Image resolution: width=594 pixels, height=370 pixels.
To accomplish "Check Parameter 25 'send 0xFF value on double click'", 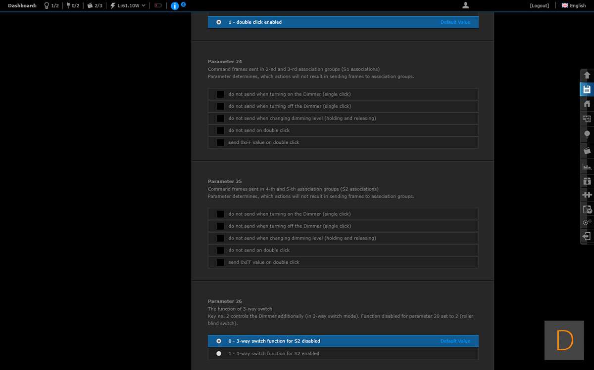I will pyautogui.click(x=220, y=262).
